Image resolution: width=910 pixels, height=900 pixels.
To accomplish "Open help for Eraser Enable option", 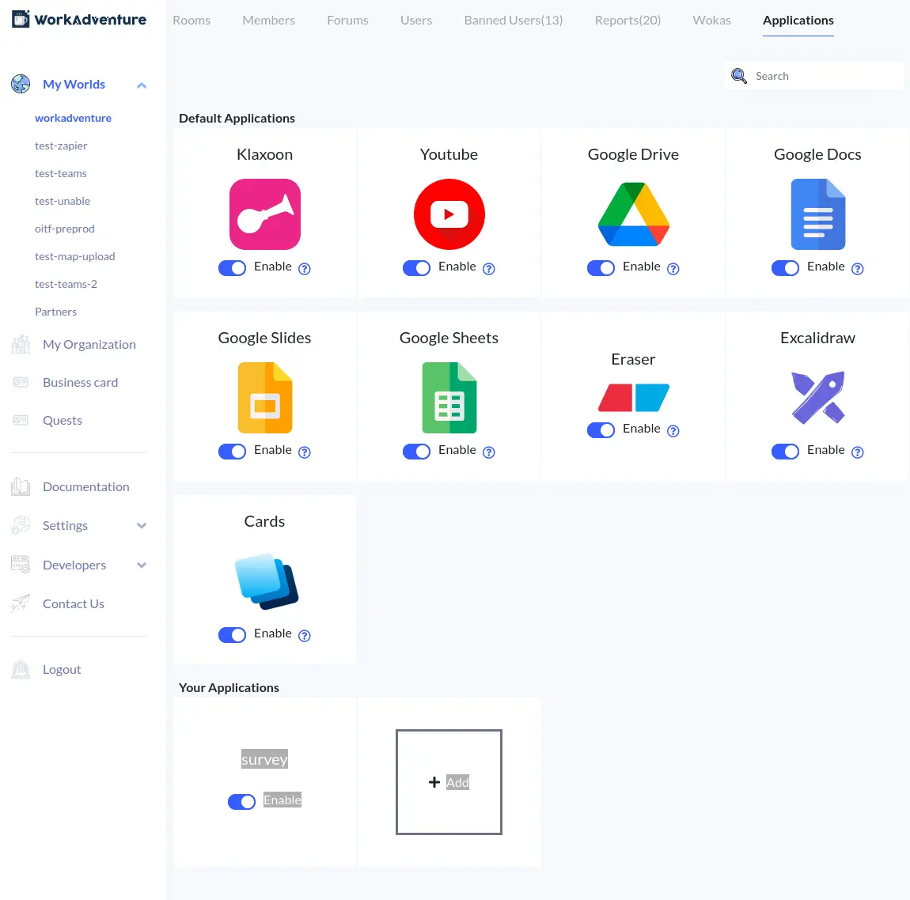I will coord(673,431).
